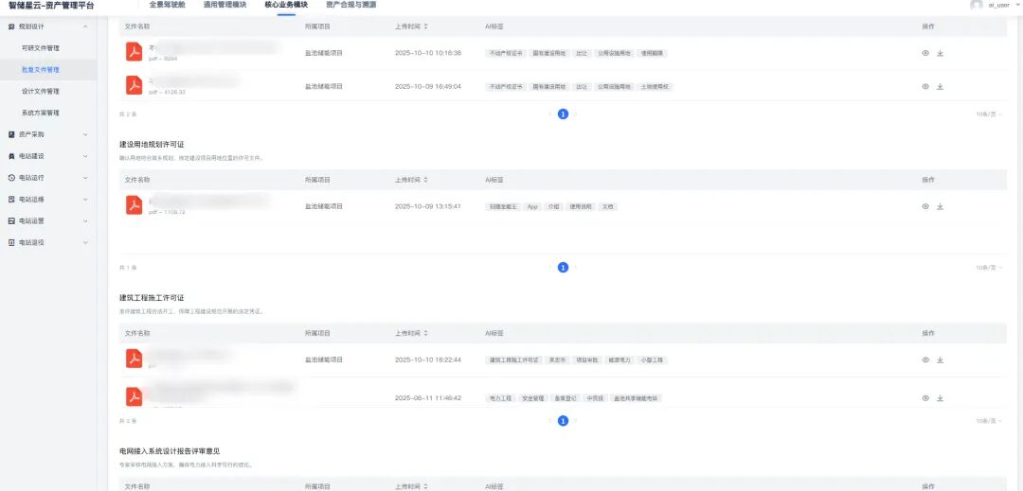Click the user avatar icon
Viewport: 1023px width, 491px height.
pos(977,5)
